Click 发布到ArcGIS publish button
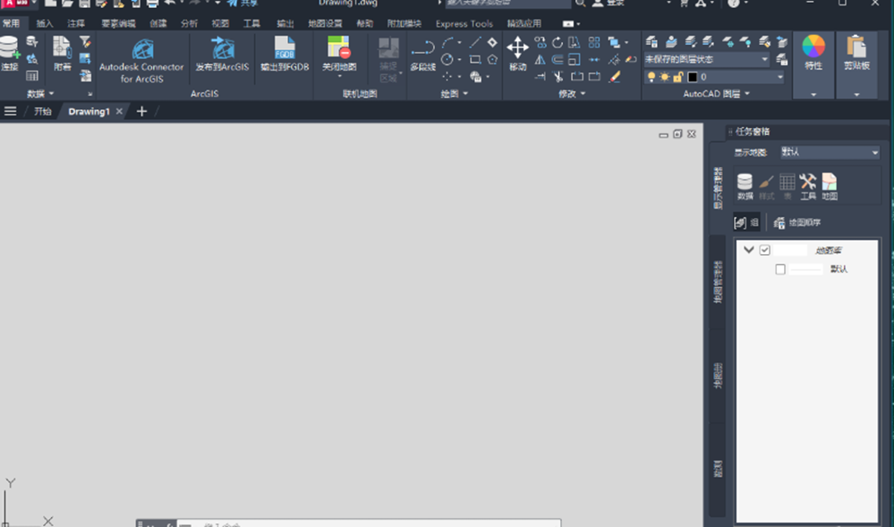The height and width of the screenshot is (527, 894). pyautogui.click(x=222, y=53)
